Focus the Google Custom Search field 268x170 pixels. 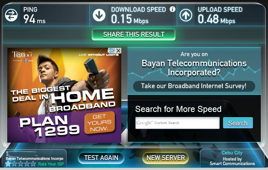(178, 123)
